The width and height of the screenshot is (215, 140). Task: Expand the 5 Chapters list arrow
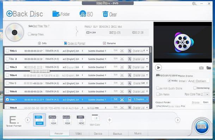pyautogui.click(x=147, y=99)
